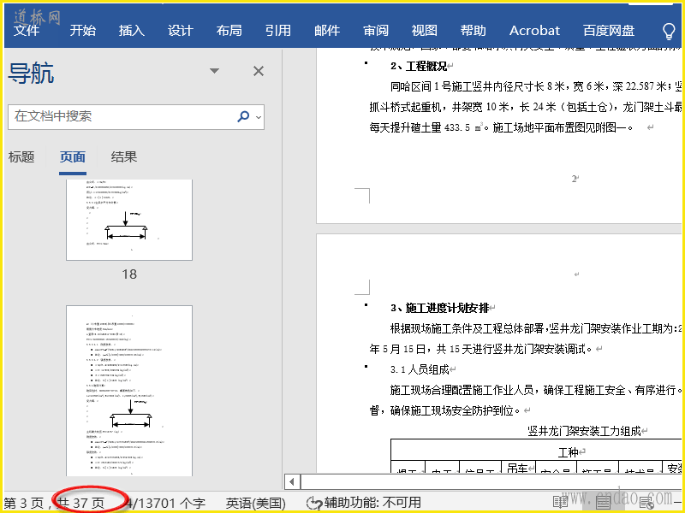This screenshot has height=513, width=685.
Task: Switch to the 结果 navigation tab
Action: 124,156
